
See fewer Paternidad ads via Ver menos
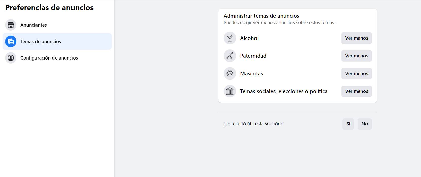pos(356,56)
